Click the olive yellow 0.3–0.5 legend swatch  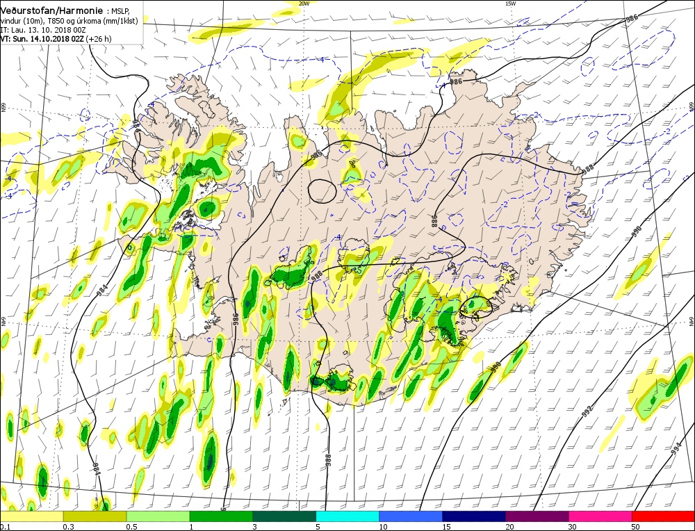click(95, 516)
